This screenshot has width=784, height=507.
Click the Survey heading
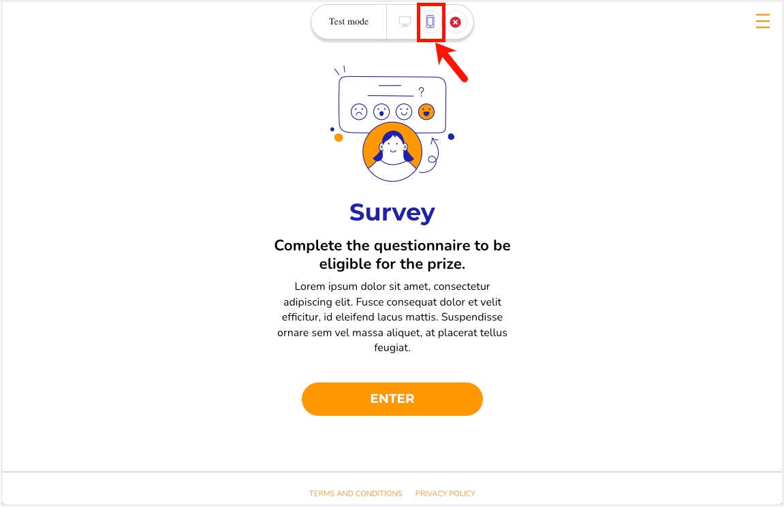pos(392,213)
